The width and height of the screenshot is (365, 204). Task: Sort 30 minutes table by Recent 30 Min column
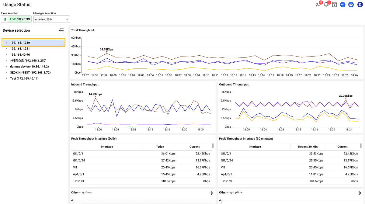(x=308, y=147)
